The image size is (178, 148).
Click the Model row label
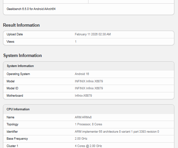[x=11, y=81]
